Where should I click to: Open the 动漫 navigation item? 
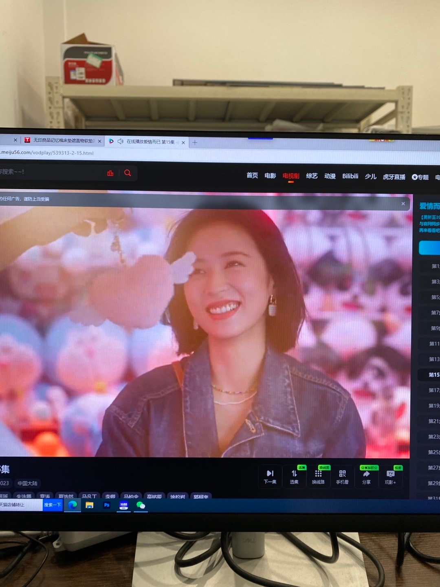[x=330, y=176]
